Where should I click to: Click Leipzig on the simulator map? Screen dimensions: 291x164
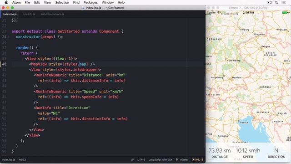(245, 29)
